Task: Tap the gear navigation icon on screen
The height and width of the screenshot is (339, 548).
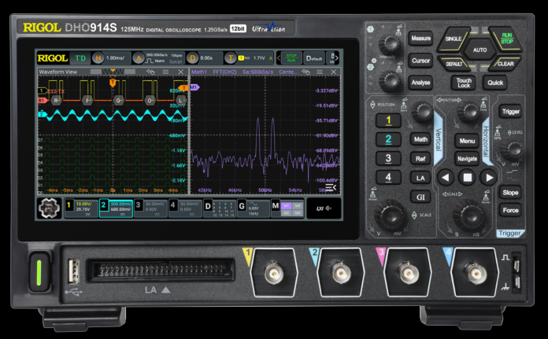Action: pos(50,208)
